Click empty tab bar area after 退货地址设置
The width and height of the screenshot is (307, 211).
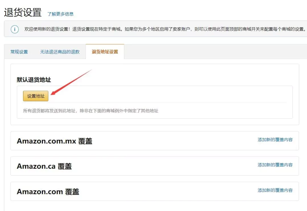coord(215,52)
